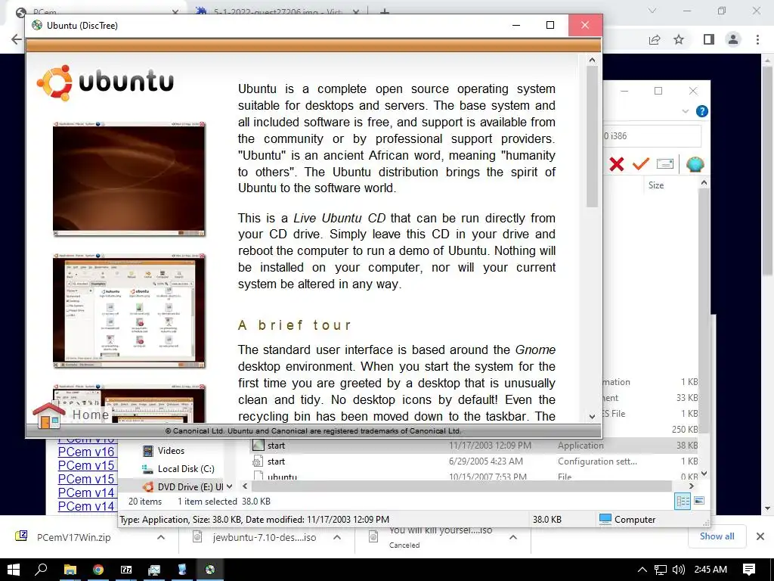This screenshot has height=581, width=774.
Task: Click Show all downloads button
Action: click(x=717, y=536)
